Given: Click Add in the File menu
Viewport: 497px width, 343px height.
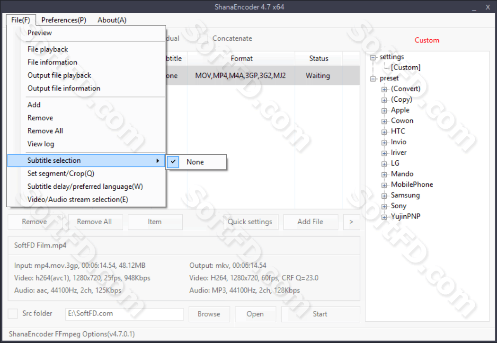Looking at the screenshot, I should pyautogui.click(x=86, y=105).
